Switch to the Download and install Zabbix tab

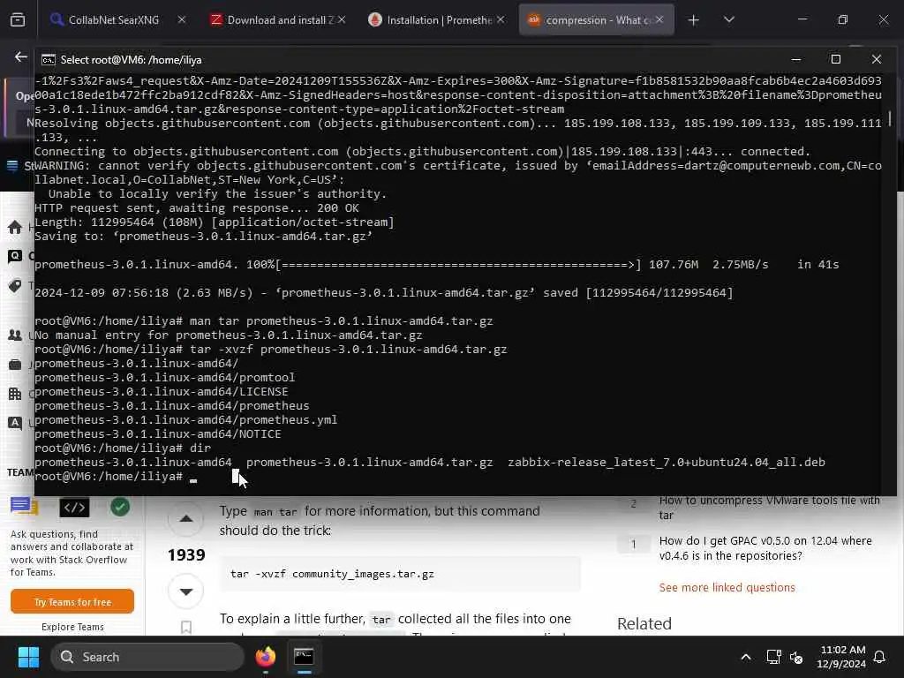[279, 19]
